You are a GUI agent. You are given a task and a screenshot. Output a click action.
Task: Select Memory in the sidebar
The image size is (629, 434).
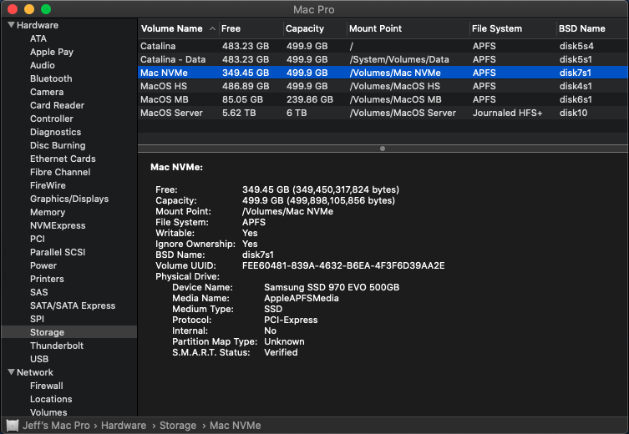click(48, 212)
